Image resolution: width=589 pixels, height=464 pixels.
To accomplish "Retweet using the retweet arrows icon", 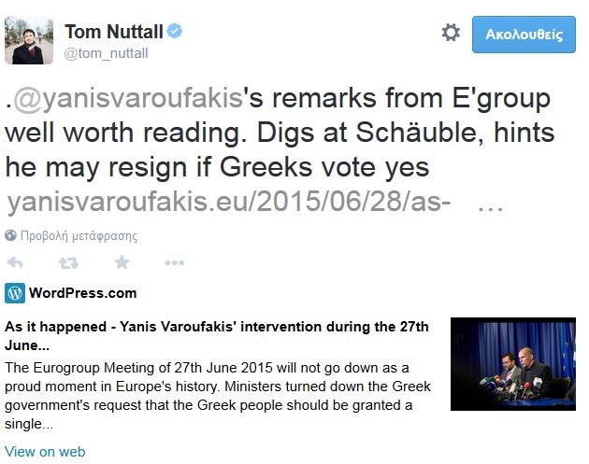I will 68,263.
